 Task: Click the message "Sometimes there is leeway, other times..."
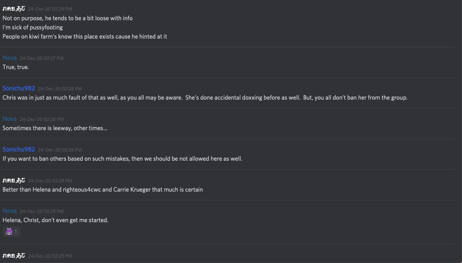coord(55,128)
